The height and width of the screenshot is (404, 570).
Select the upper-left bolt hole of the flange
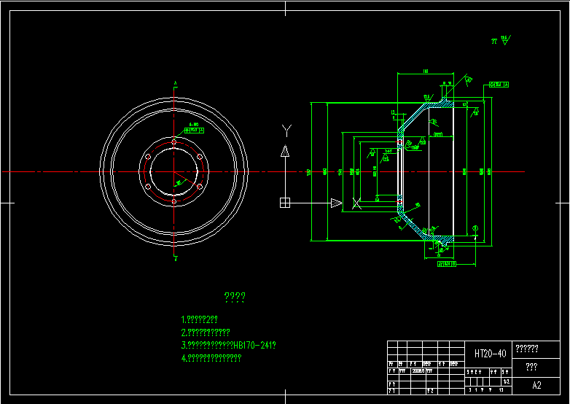click(x=148, y=157)
